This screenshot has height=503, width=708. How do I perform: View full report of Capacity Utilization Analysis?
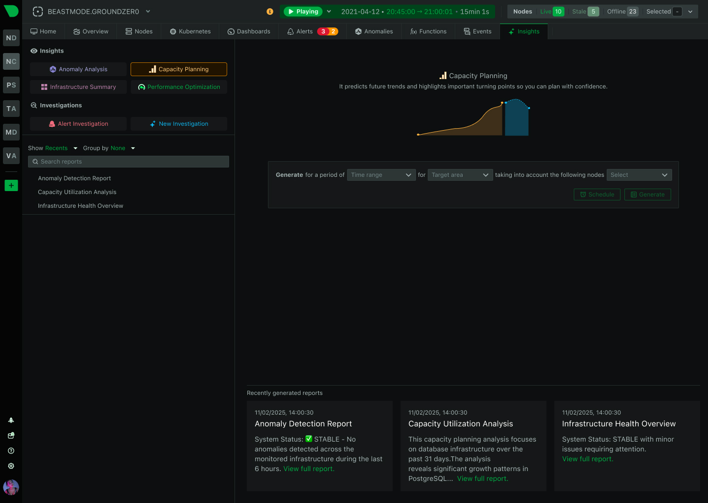tap(482, 478)
